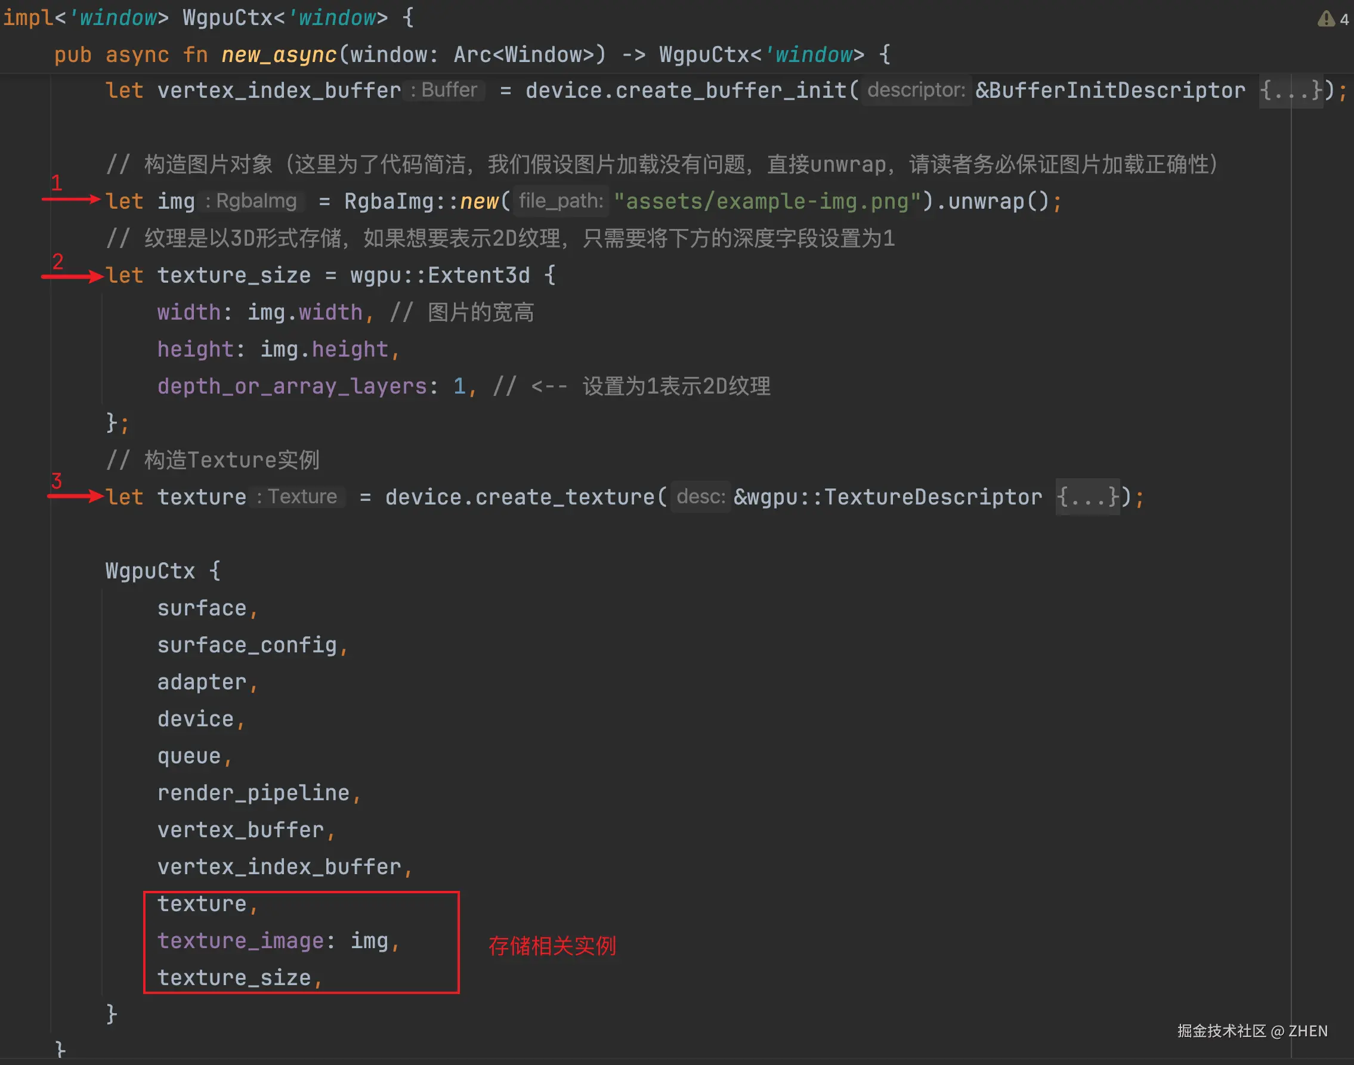
Task: Click the 'RgbaImg' type inlay hint
Action: 251,202
